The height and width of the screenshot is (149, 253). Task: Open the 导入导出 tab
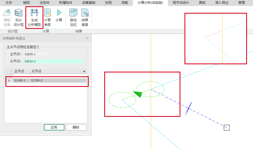point(222,3)
